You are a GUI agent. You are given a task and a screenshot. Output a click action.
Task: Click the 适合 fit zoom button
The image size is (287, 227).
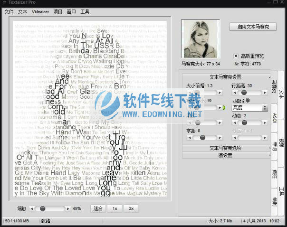tap(98, 208)
